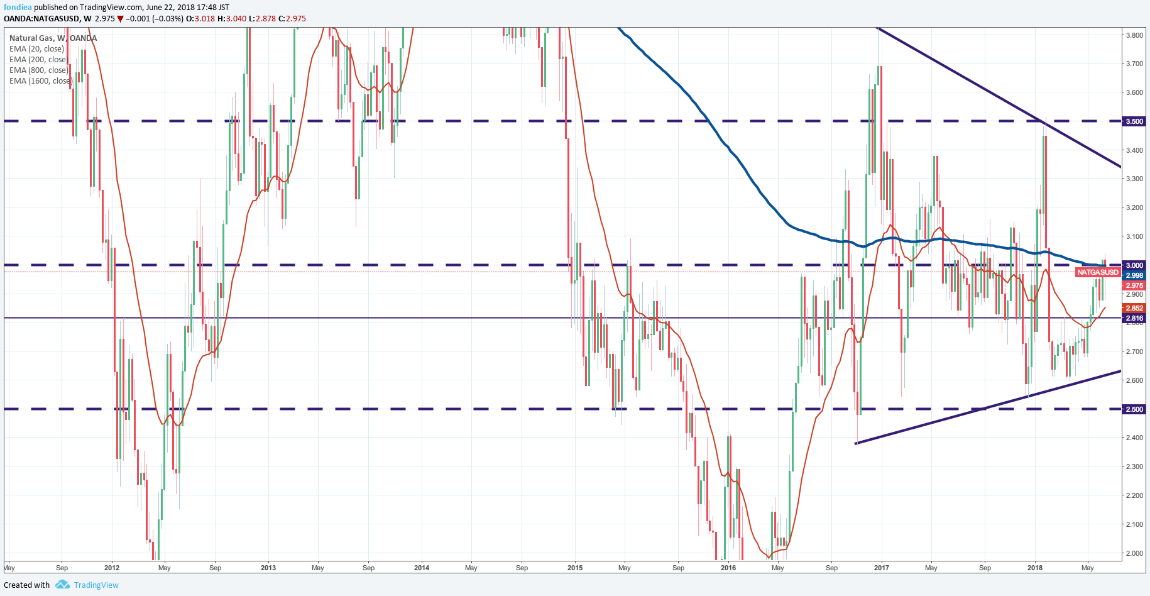Click the 'Natural Gas, W, OANDA' legend title
This screenshot has height=596, width=1150.
coord(53,38)
